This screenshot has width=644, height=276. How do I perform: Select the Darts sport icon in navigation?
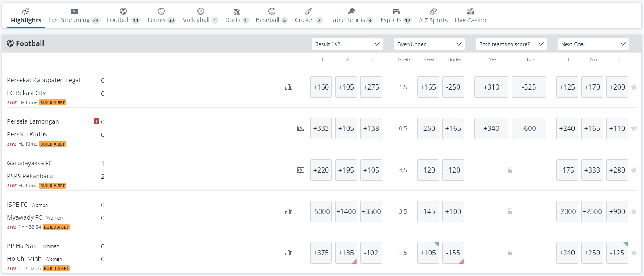click(x=236, y=11)
